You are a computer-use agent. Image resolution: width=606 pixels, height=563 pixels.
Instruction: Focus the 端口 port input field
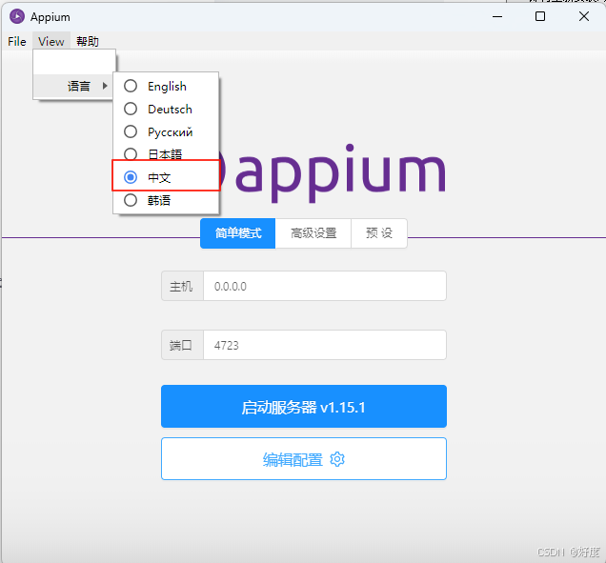pos(325,345)
